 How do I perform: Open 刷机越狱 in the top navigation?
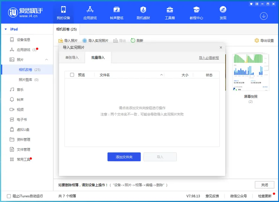(143, 13)
